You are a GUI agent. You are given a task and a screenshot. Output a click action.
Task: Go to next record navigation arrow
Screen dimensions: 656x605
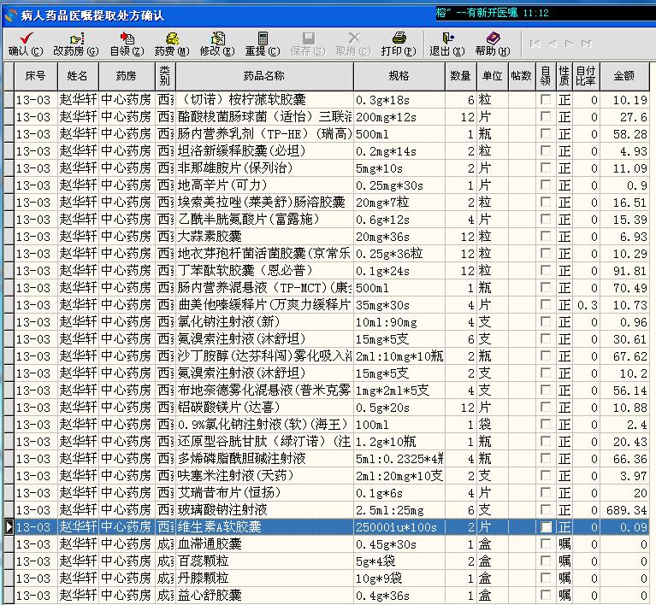(x=569, y=44)
